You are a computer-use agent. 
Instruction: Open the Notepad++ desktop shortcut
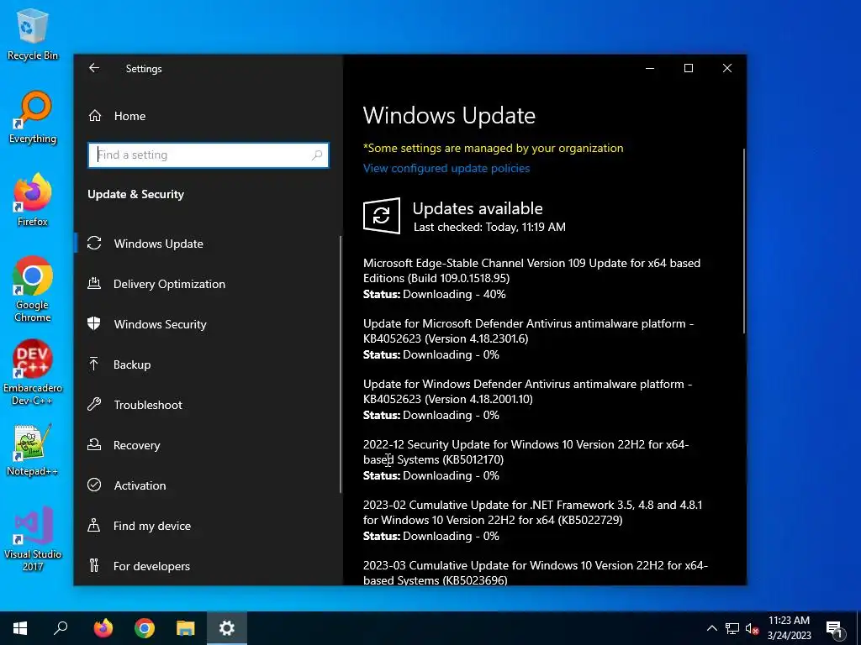(33, 450)
